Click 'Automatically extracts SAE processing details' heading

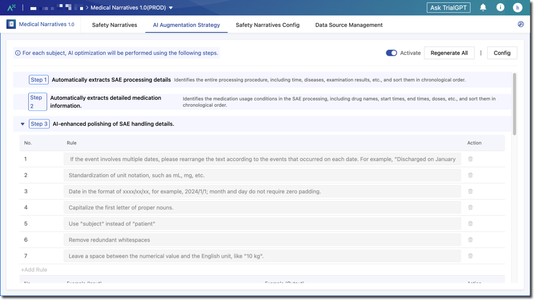pos(111,80)
